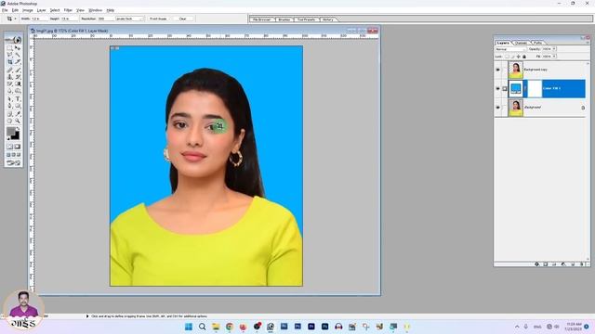This screenshot has width=595, height=334.
Task: Select the Pen tool
Action: point(10,106)
